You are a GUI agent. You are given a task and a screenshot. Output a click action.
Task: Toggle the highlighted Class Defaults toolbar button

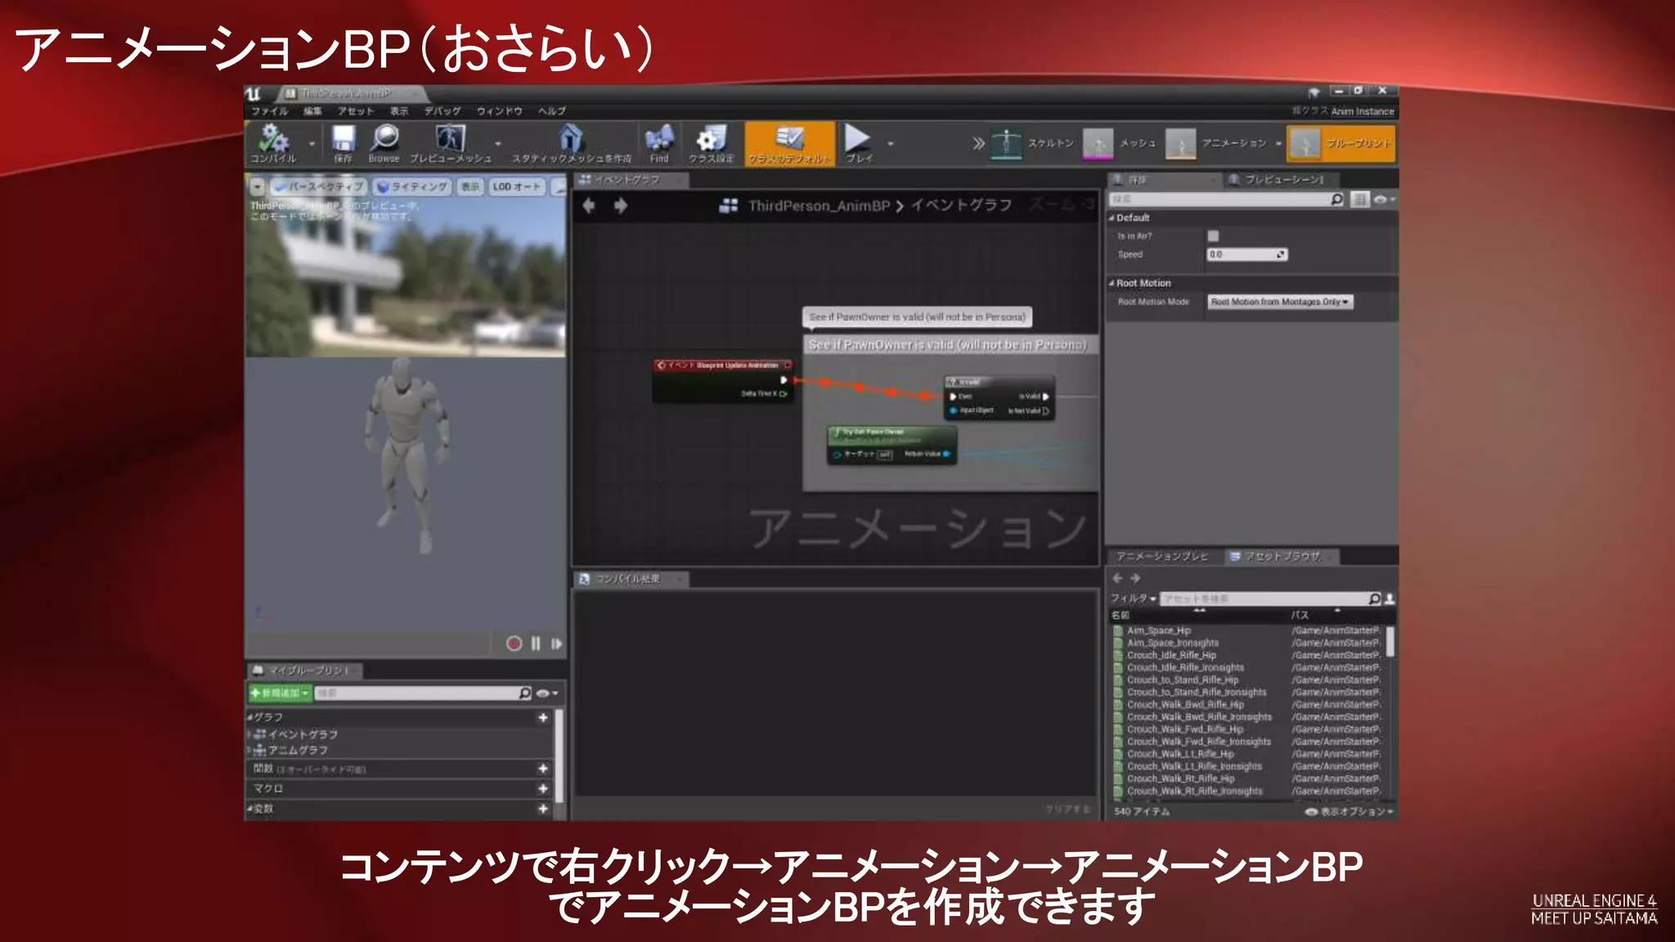[x=789, y=143]
